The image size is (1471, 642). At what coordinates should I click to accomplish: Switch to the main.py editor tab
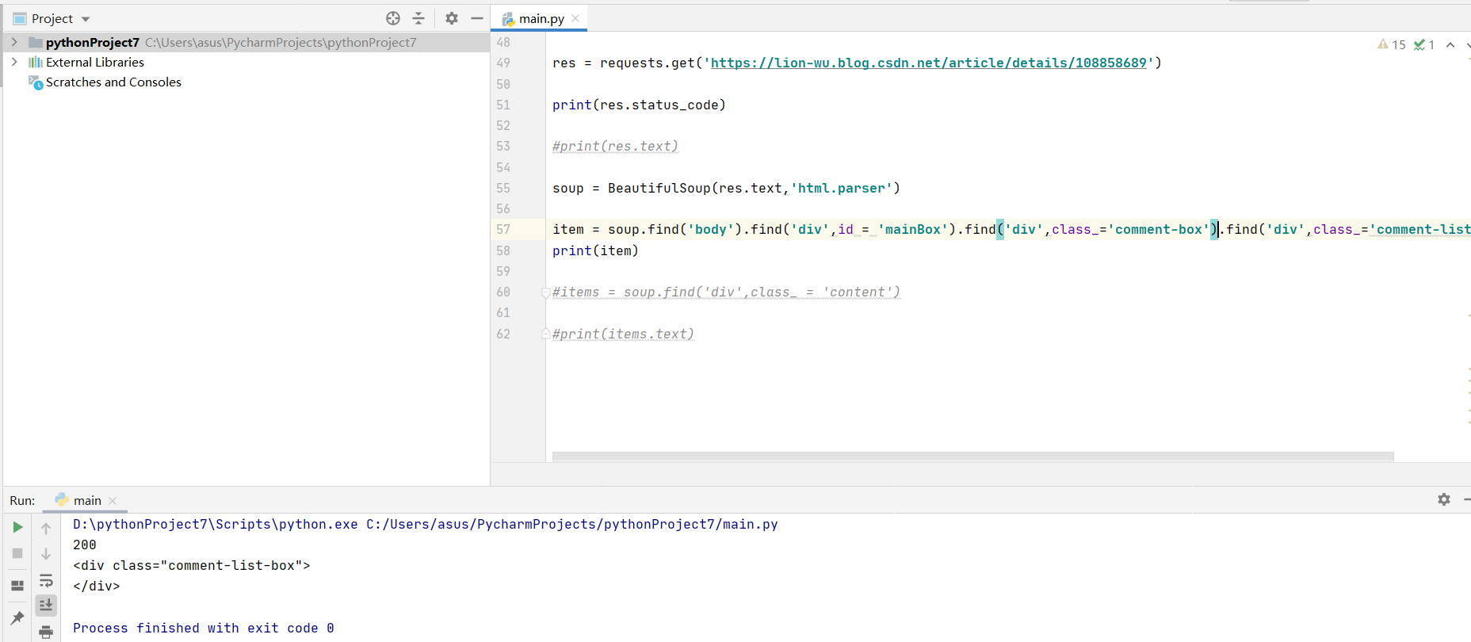pyautogui.click(x=541, y=18)
